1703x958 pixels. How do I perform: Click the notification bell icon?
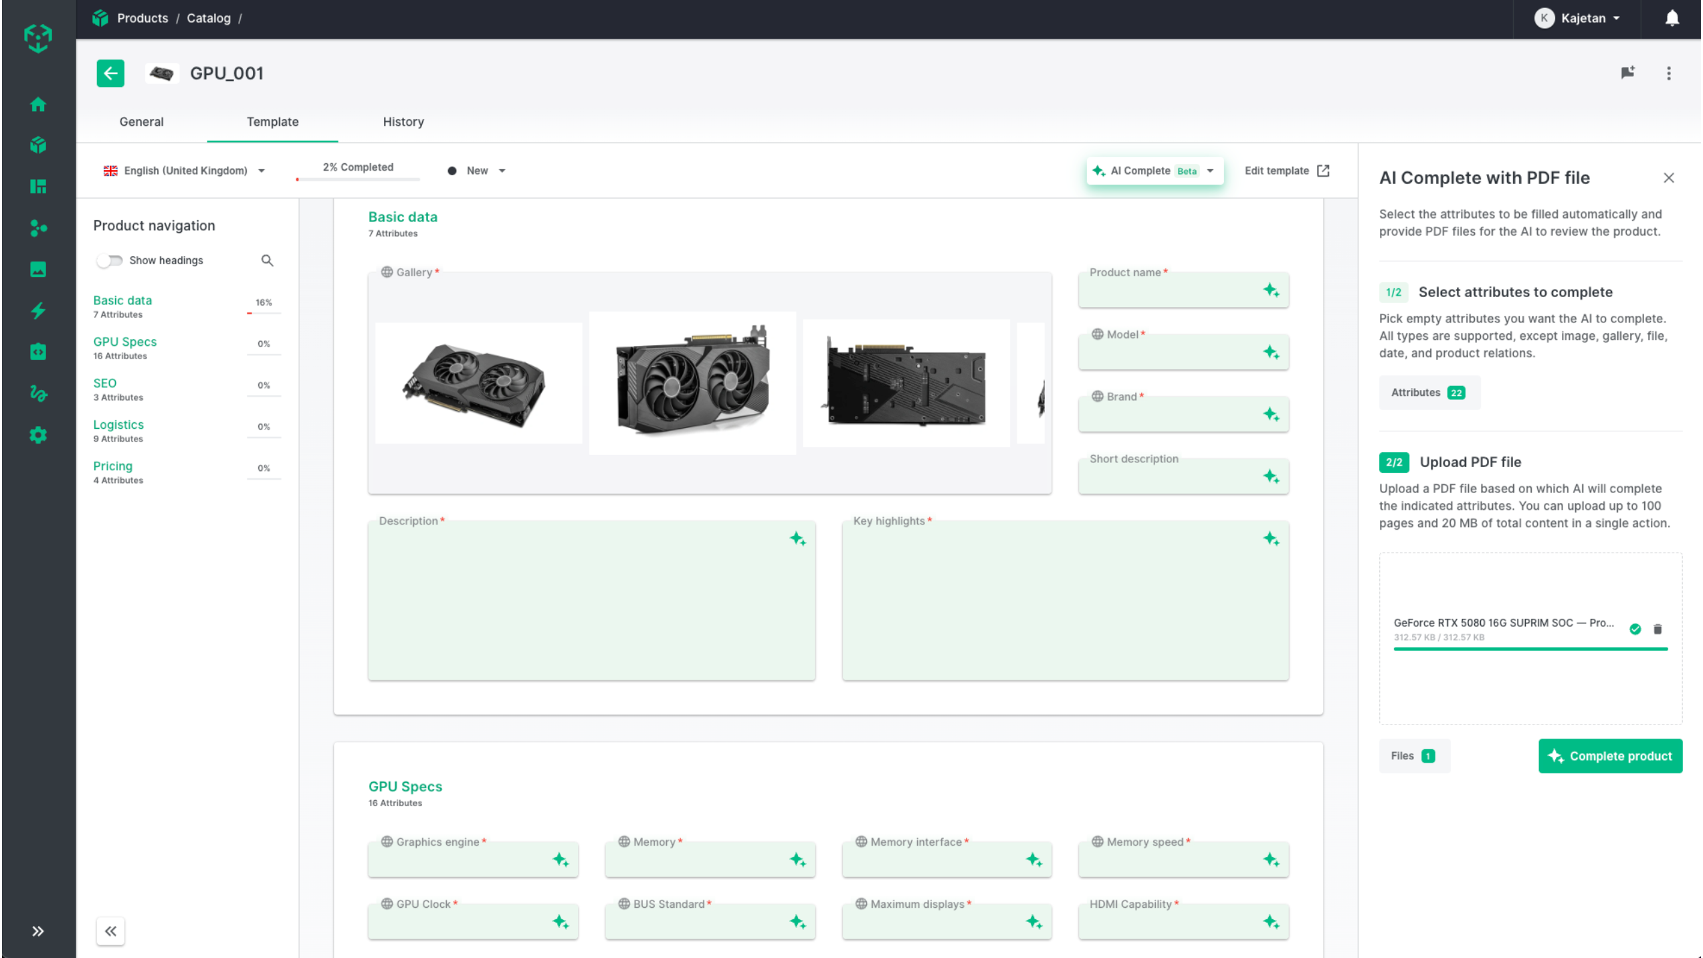[x=1671, y=18]
